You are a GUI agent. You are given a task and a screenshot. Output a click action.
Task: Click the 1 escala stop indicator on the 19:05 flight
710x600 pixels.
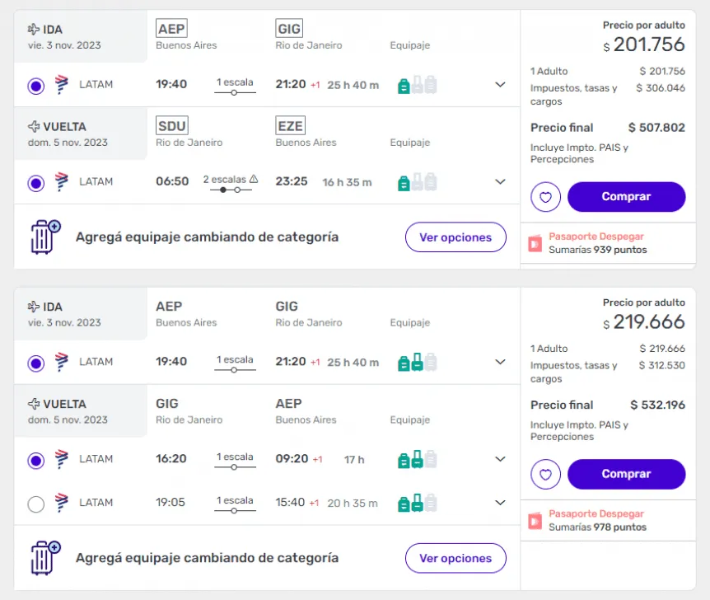[235, 504]
